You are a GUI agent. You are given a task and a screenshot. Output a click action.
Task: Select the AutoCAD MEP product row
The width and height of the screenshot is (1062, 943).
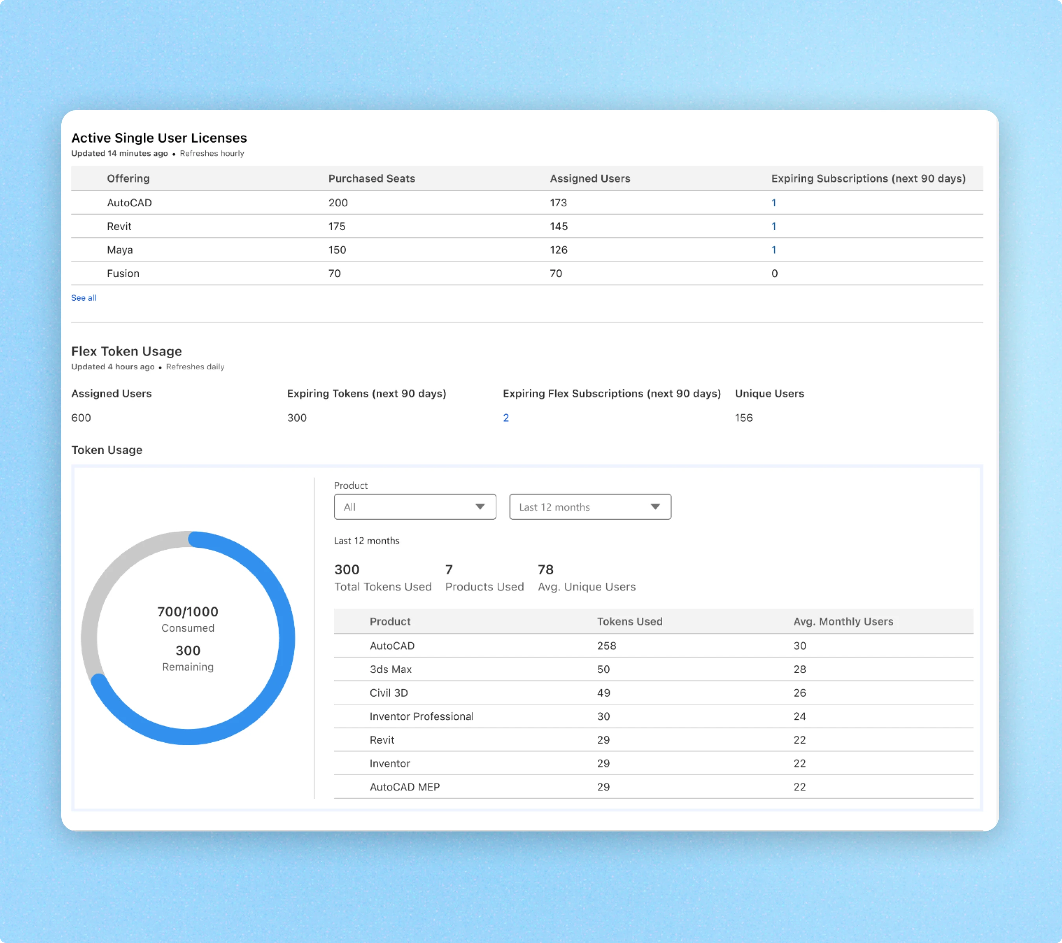coord(653,787)
